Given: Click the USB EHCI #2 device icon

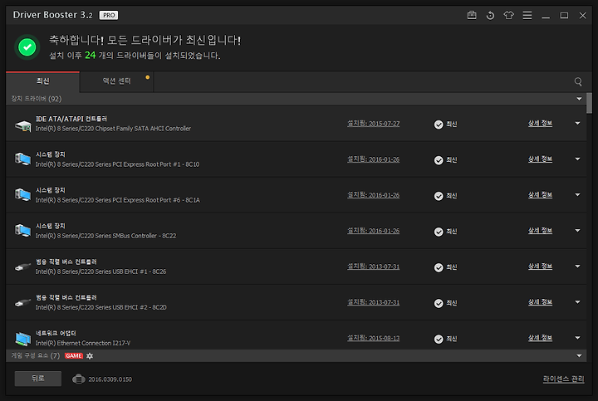Looking at the screenshot, I should click(23, 303).
